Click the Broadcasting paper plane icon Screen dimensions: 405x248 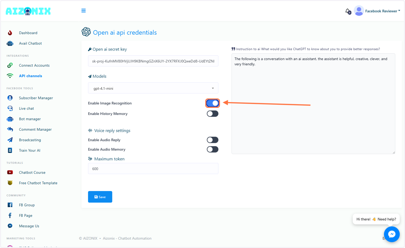(10, 140)
